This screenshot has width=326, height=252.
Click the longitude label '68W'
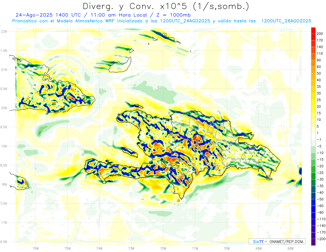tap(290, 248)
